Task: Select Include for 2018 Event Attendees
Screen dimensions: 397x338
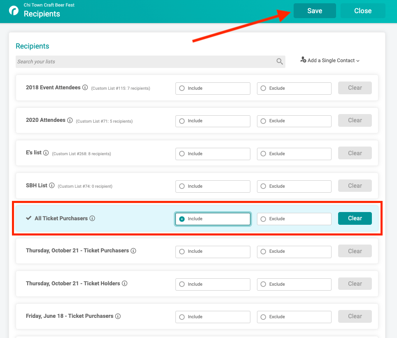Action: click(x=213, y=89)
